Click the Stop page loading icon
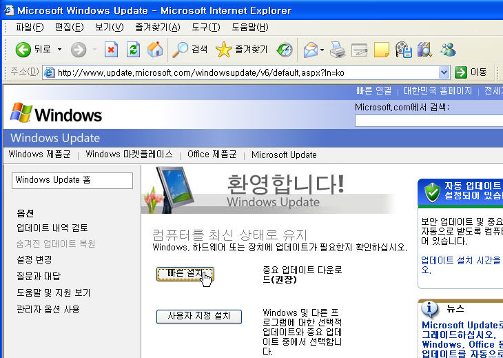Screen dimensions: 503x358 111,50
